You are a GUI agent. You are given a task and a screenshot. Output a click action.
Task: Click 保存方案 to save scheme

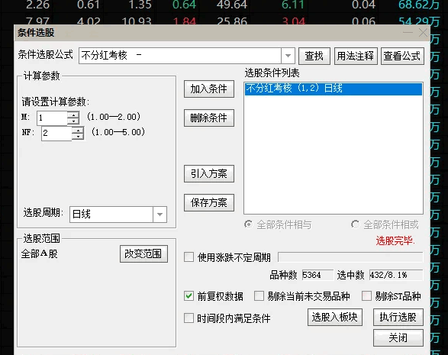(x=209, y=202)
